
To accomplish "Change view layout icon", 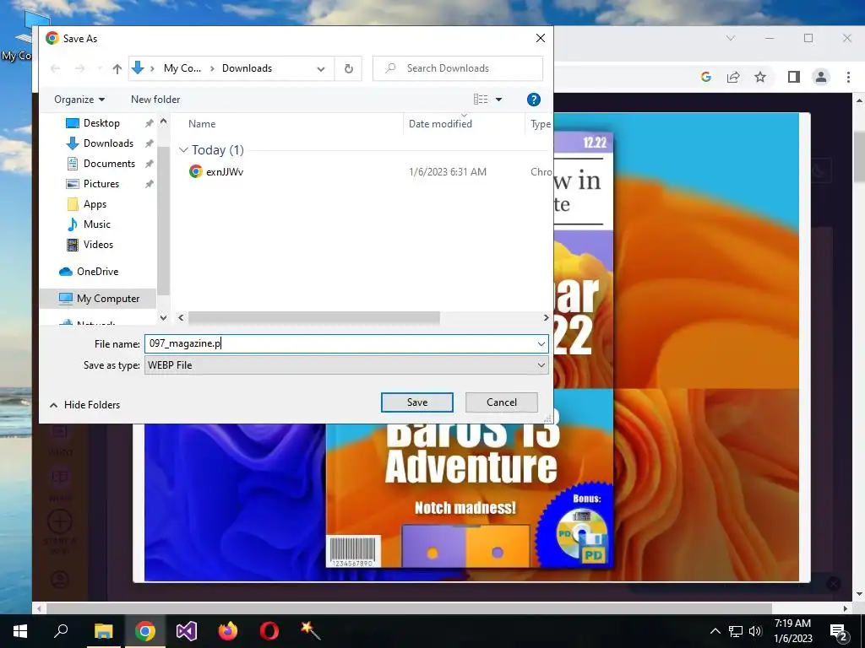I will [481, 100].
